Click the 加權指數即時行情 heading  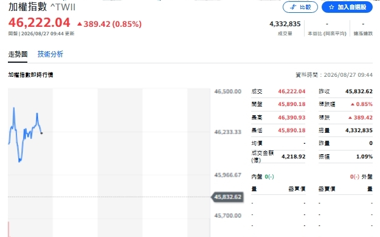pyautogui.click(x=30, y=75)
